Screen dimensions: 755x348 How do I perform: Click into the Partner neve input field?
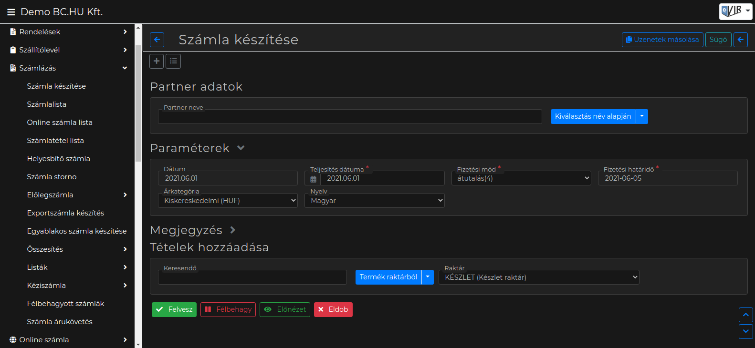350,117
